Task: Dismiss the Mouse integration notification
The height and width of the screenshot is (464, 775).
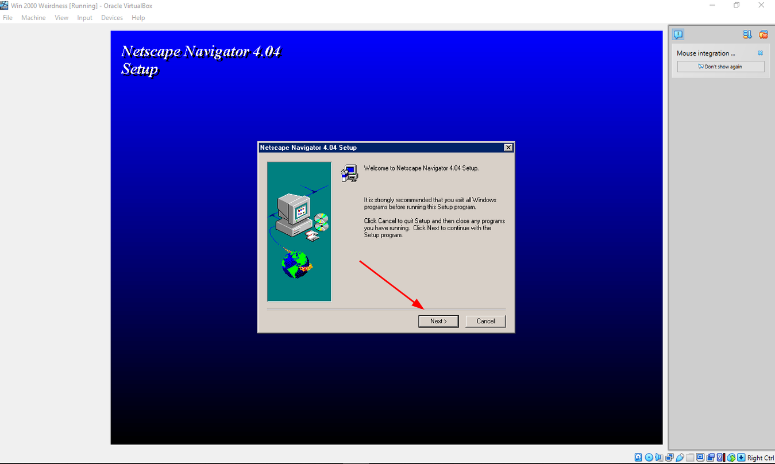Action: coord(760,53)
